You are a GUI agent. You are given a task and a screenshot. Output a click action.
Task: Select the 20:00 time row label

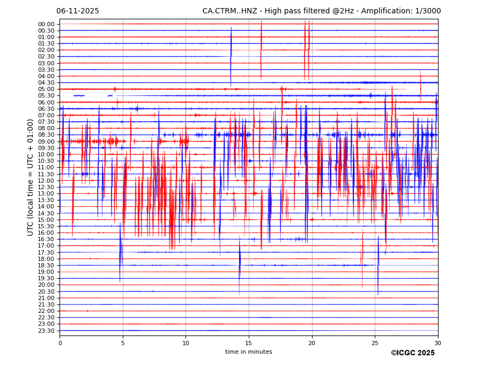click(46, 285)
